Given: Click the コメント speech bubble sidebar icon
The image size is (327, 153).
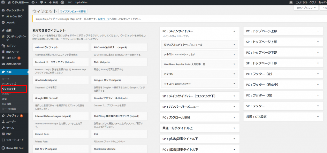Looking at the screenshot, I should (x=3, y=58).
